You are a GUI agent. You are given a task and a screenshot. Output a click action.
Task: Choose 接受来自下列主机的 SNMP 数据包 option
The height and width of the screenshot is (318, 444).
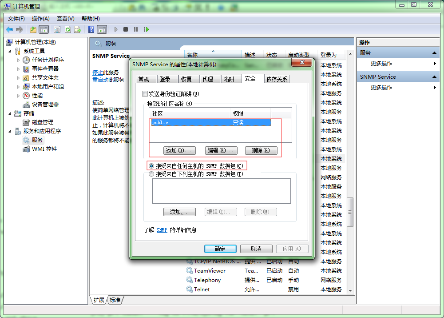click(151, 174)
